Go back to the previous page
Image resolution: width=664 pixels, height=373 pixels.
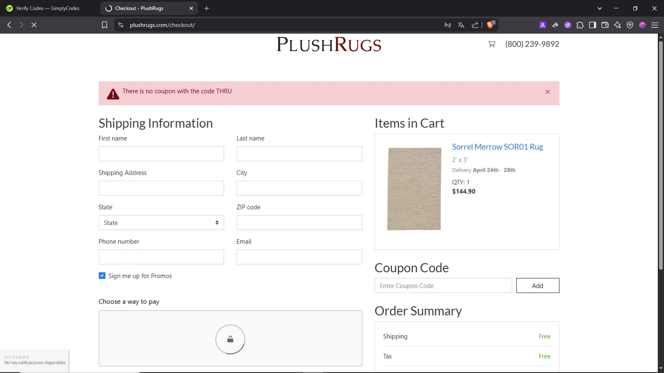pyautogui.click(x=9, y=25)
